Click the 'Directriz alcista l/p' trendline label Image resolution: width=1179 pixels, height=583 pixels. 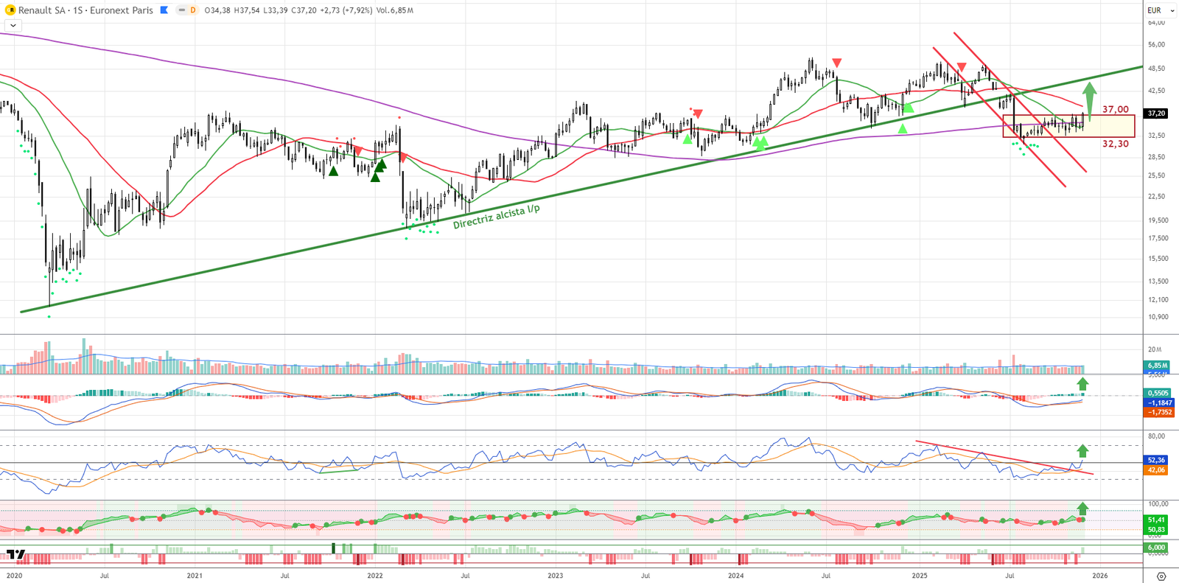pyautogui.click(x=496, y=217)
